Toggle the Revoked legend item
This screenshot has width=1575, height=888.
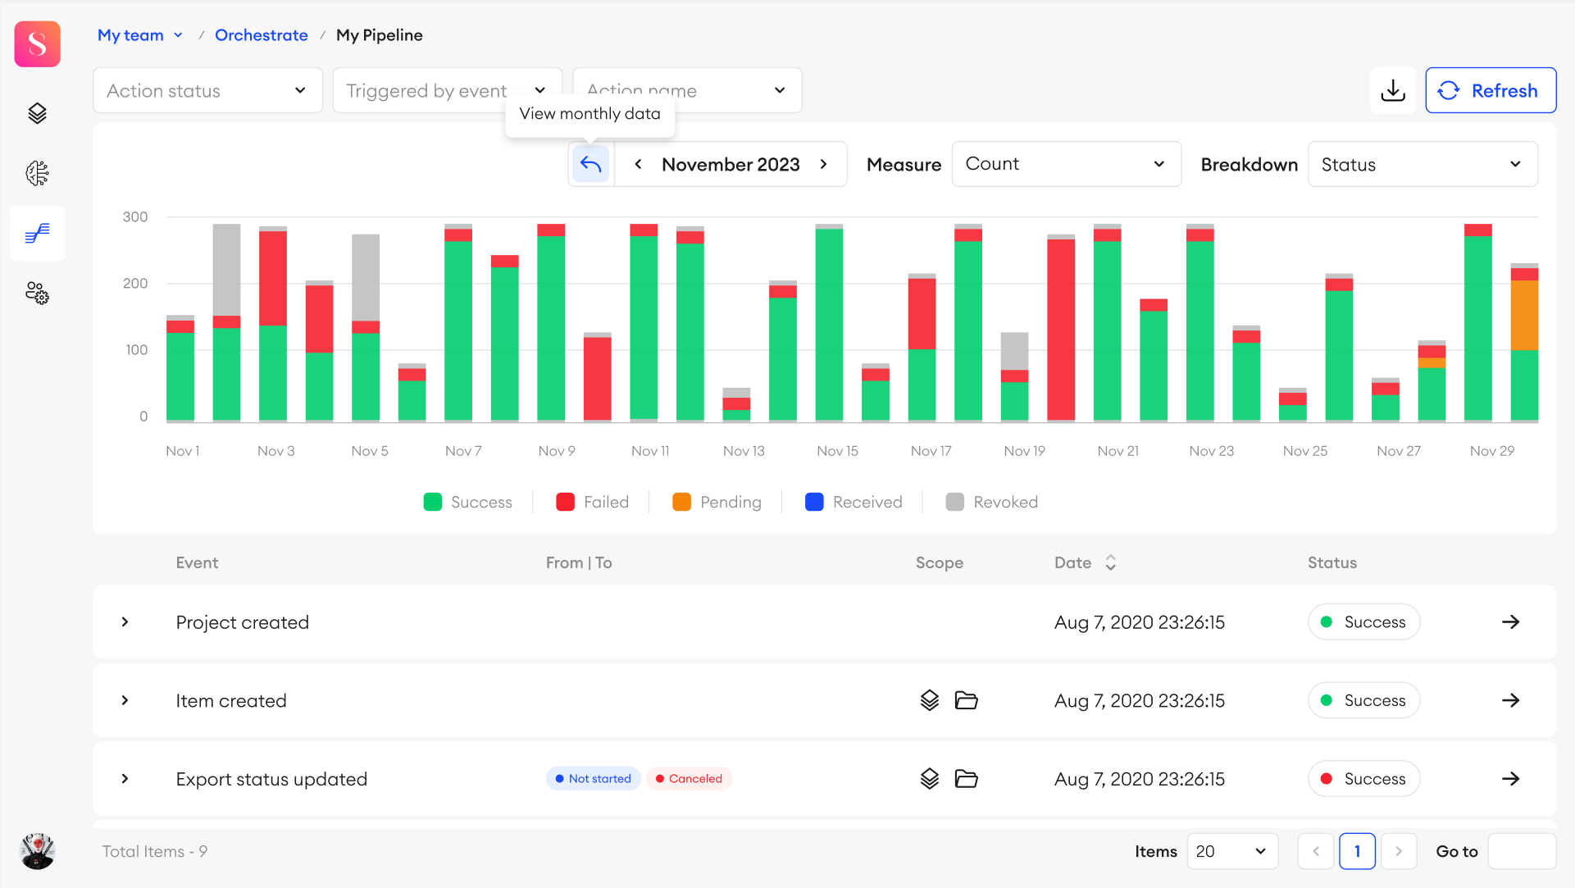point(991,502)
